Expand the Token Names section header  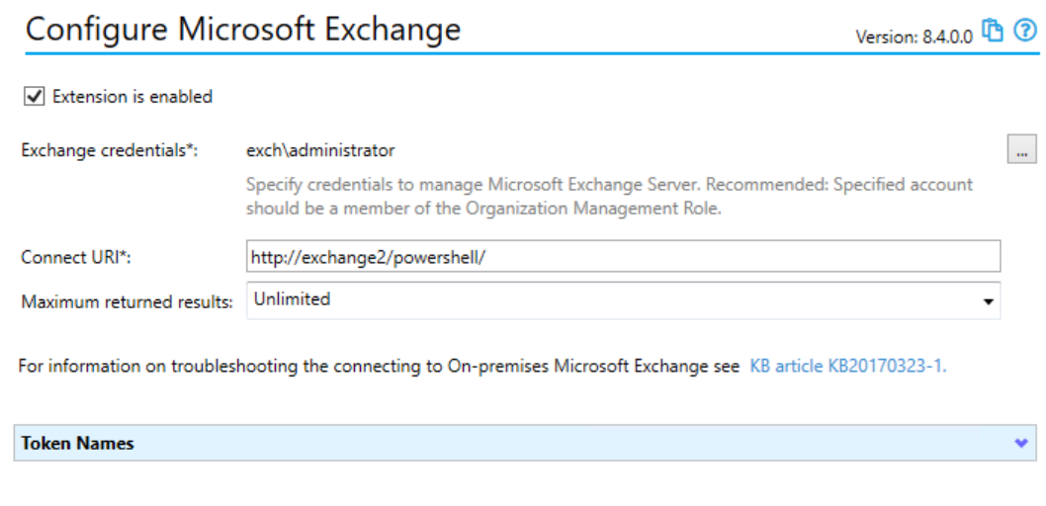(x=525, y=443)
